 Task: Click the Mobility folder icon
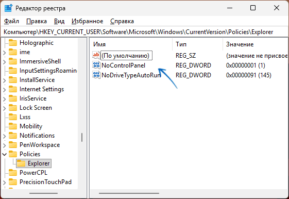pos(13,126)
